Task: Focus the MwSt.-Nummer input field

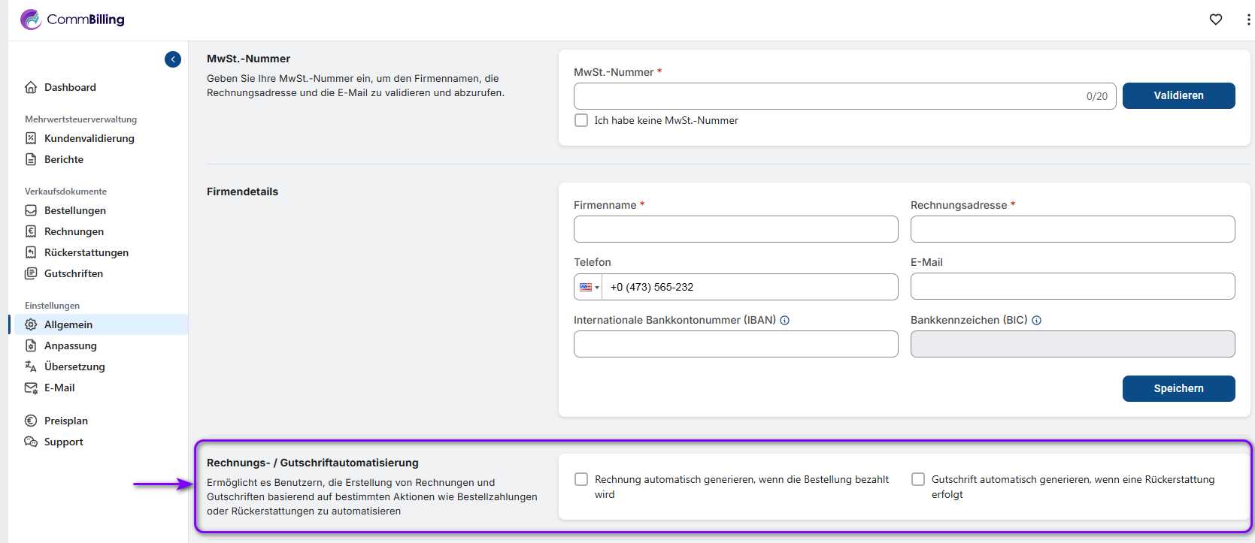Action: click(x=844, y=96)
